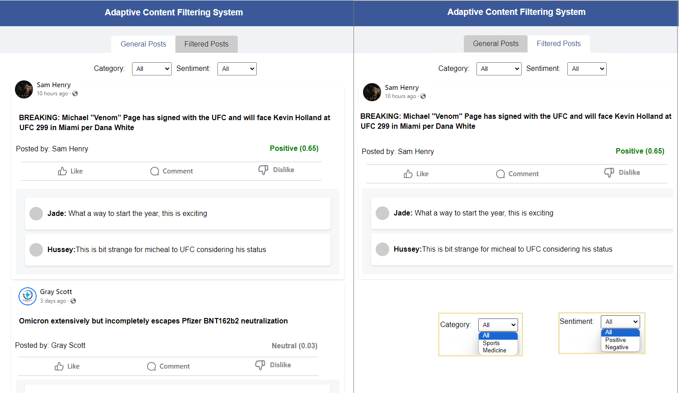Viewport: 679px width, 393px height.
Task: Click Jade's commenter avatar in the left panel
Action: [36, 214]
